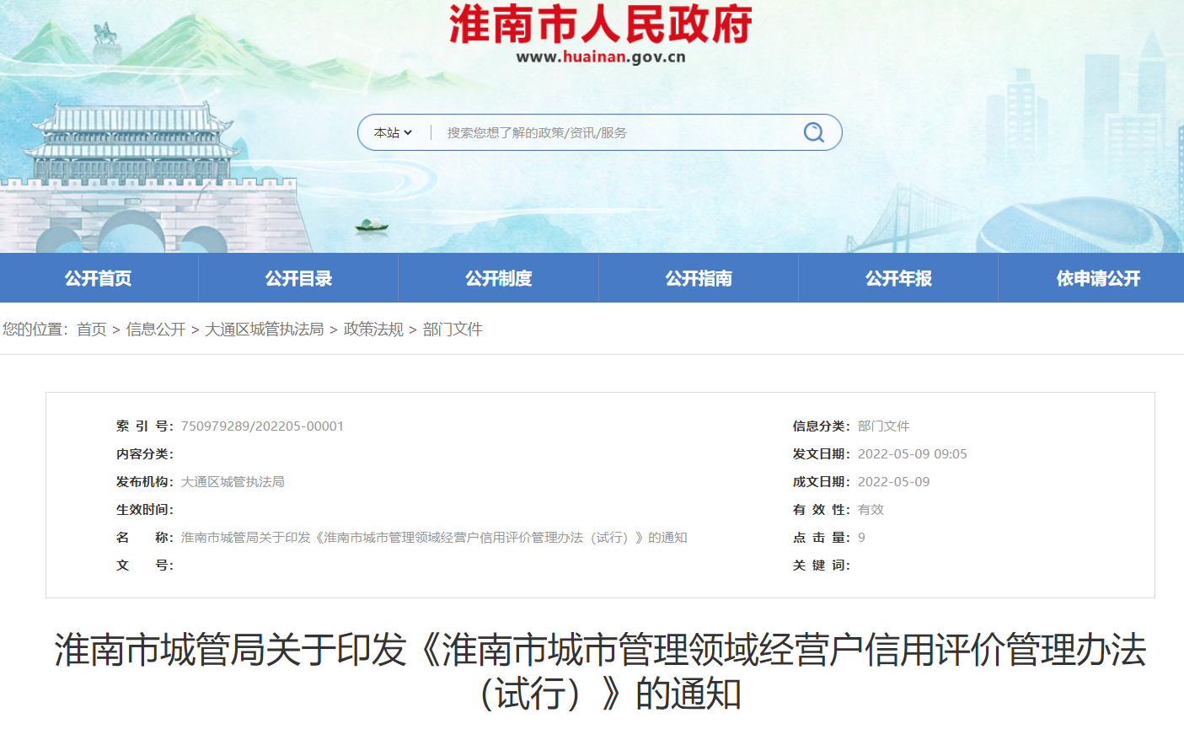The width and height of the screenshot is (1184, 729).
Task: Select the 公开制度 navigation item
Action: (499, 277)
